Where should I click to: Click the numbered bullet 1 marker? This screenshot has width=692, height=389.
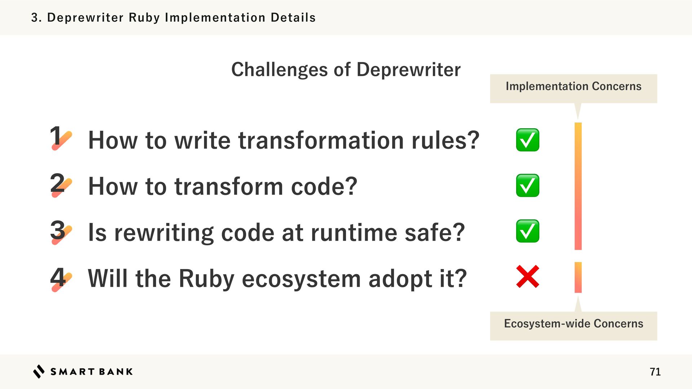point(60,138)
